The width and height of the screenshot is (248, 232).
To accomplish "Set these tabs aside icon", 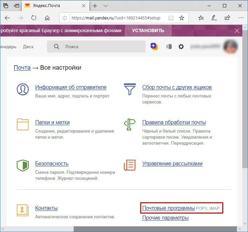I will tap(16, 6).
